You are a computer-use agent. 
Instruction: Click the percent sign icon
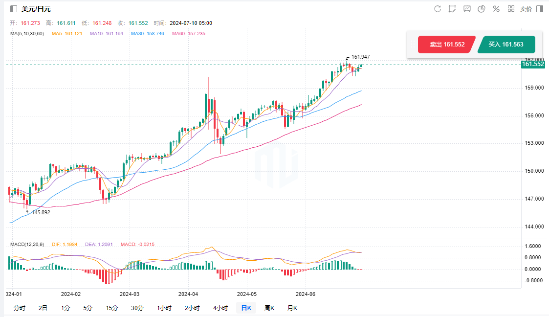tap(496, 9)
